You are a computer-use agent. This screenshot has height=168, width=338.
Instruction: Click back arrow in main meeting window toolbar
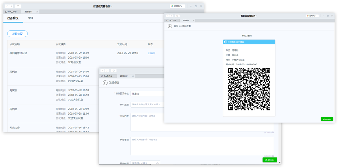coord(7,6)
